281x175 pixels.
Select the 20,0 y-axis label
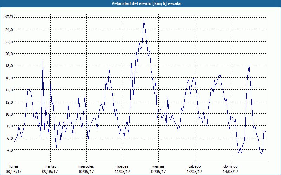click(x=9, y=54)
